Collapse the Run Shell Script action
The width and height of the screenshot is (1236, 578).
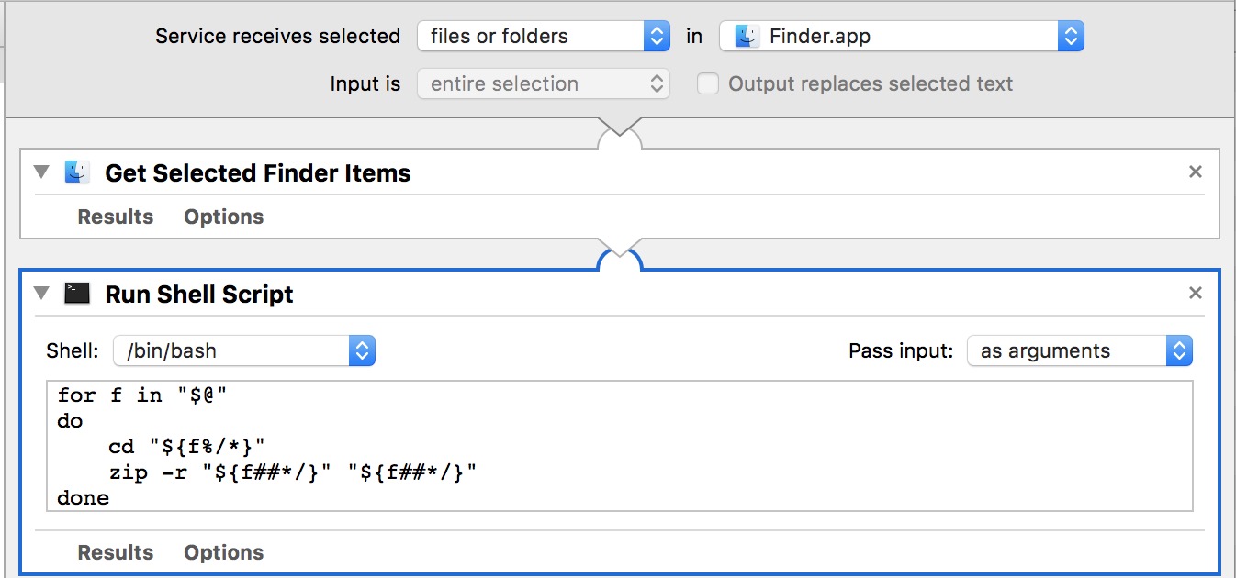pos(40,294)
